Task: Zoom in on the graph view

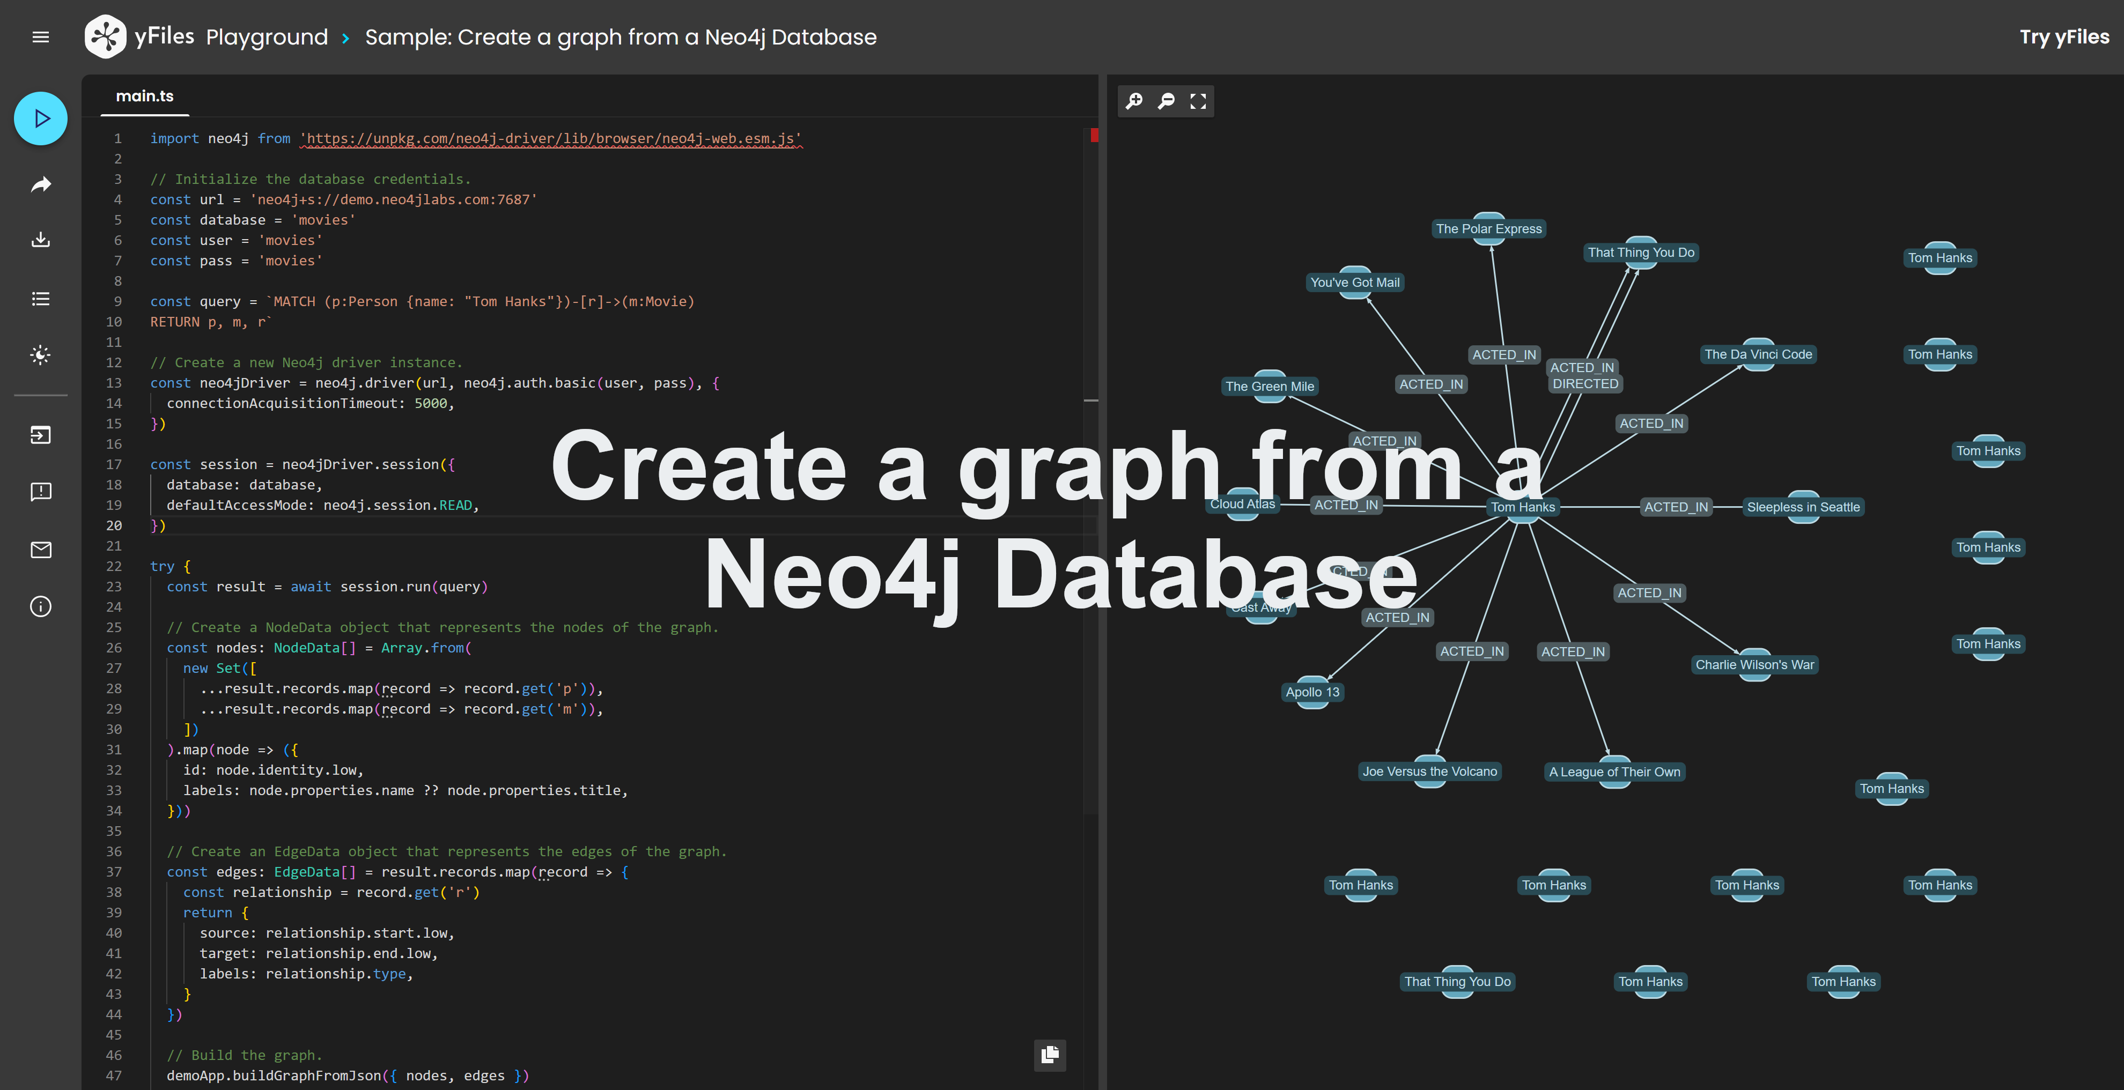Action: click(1134, 101)
